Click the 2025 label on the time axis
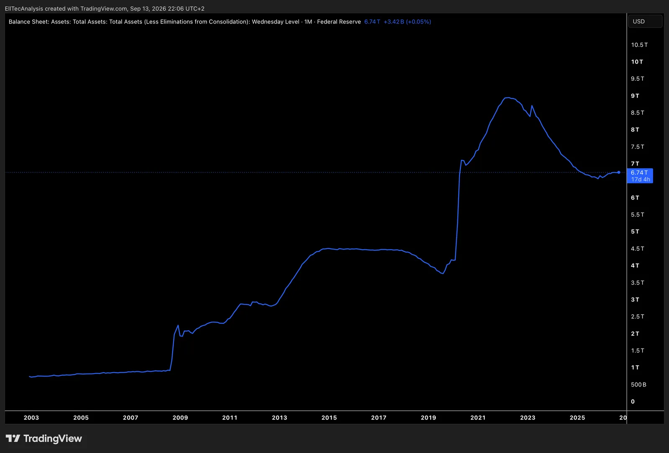The width and height of the screenshot is (669, 453). 577,417
